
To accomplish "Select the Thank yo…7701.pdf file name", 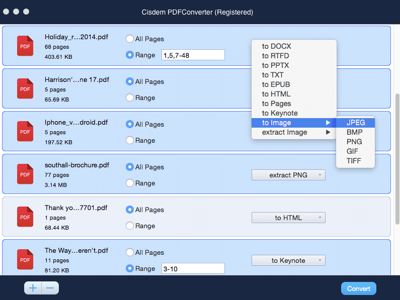I will tap(76, 208).
